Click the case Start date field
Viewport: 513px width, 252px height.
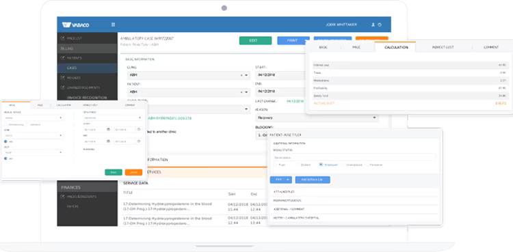click(280, 75)
